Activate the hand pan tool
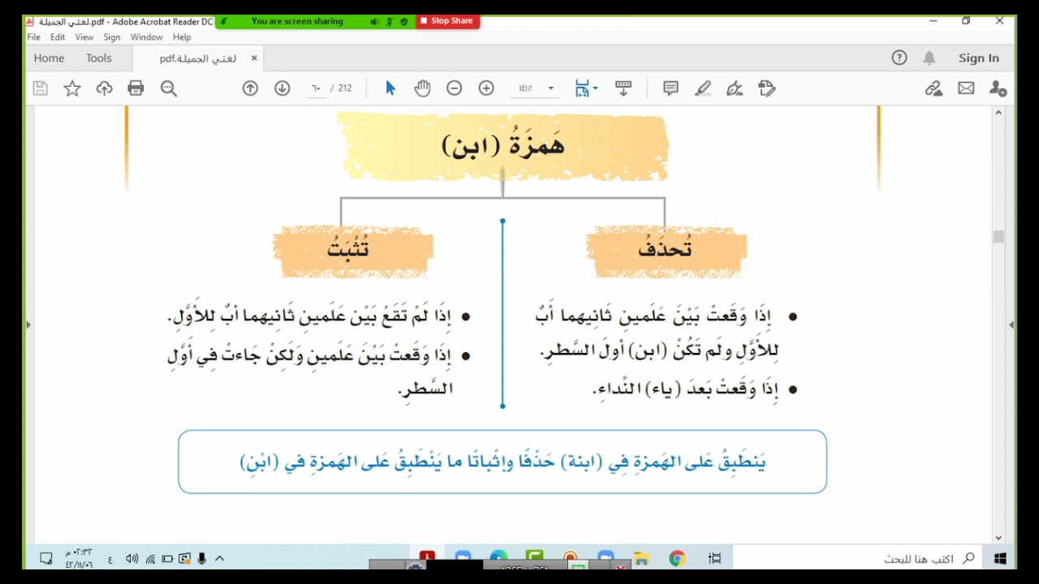 coord(422,88)
